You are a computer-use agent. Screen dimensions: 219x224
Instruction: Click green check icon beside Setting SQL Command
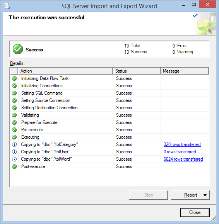click(x=14, y=93)
